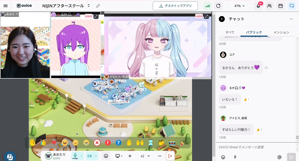Send the hourglass reaction
The width and height of the screenshot is (299, 161).
pos(151,143)
